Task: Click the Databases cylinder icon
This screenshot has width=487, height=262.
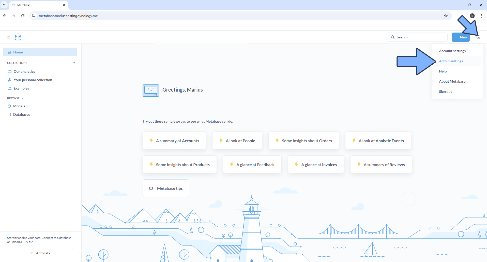Action: [x=9, y=114]
